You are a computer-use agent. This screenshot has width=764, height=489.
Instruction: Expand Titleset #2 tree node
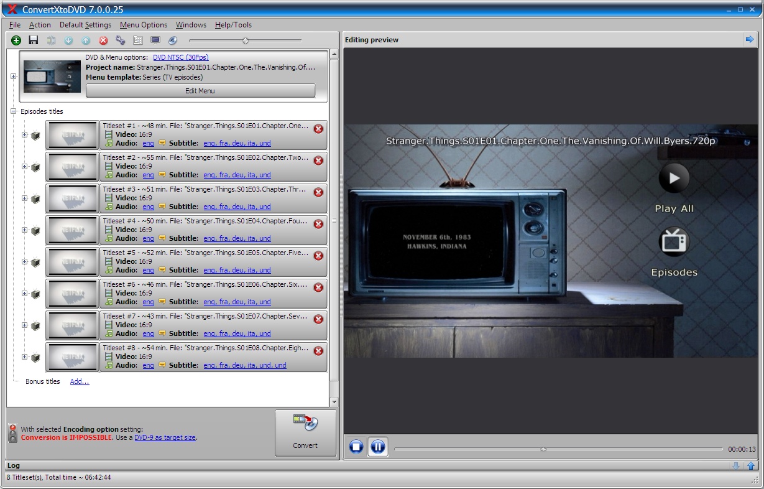[25, 167]
